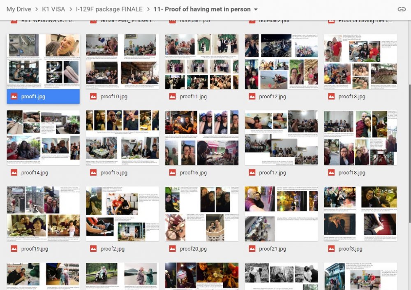Image resolution: width=411 pixels, height=290 pixels.
Task: Click the image icon beside proof16.jpg
Action: [x=173, y=173]
